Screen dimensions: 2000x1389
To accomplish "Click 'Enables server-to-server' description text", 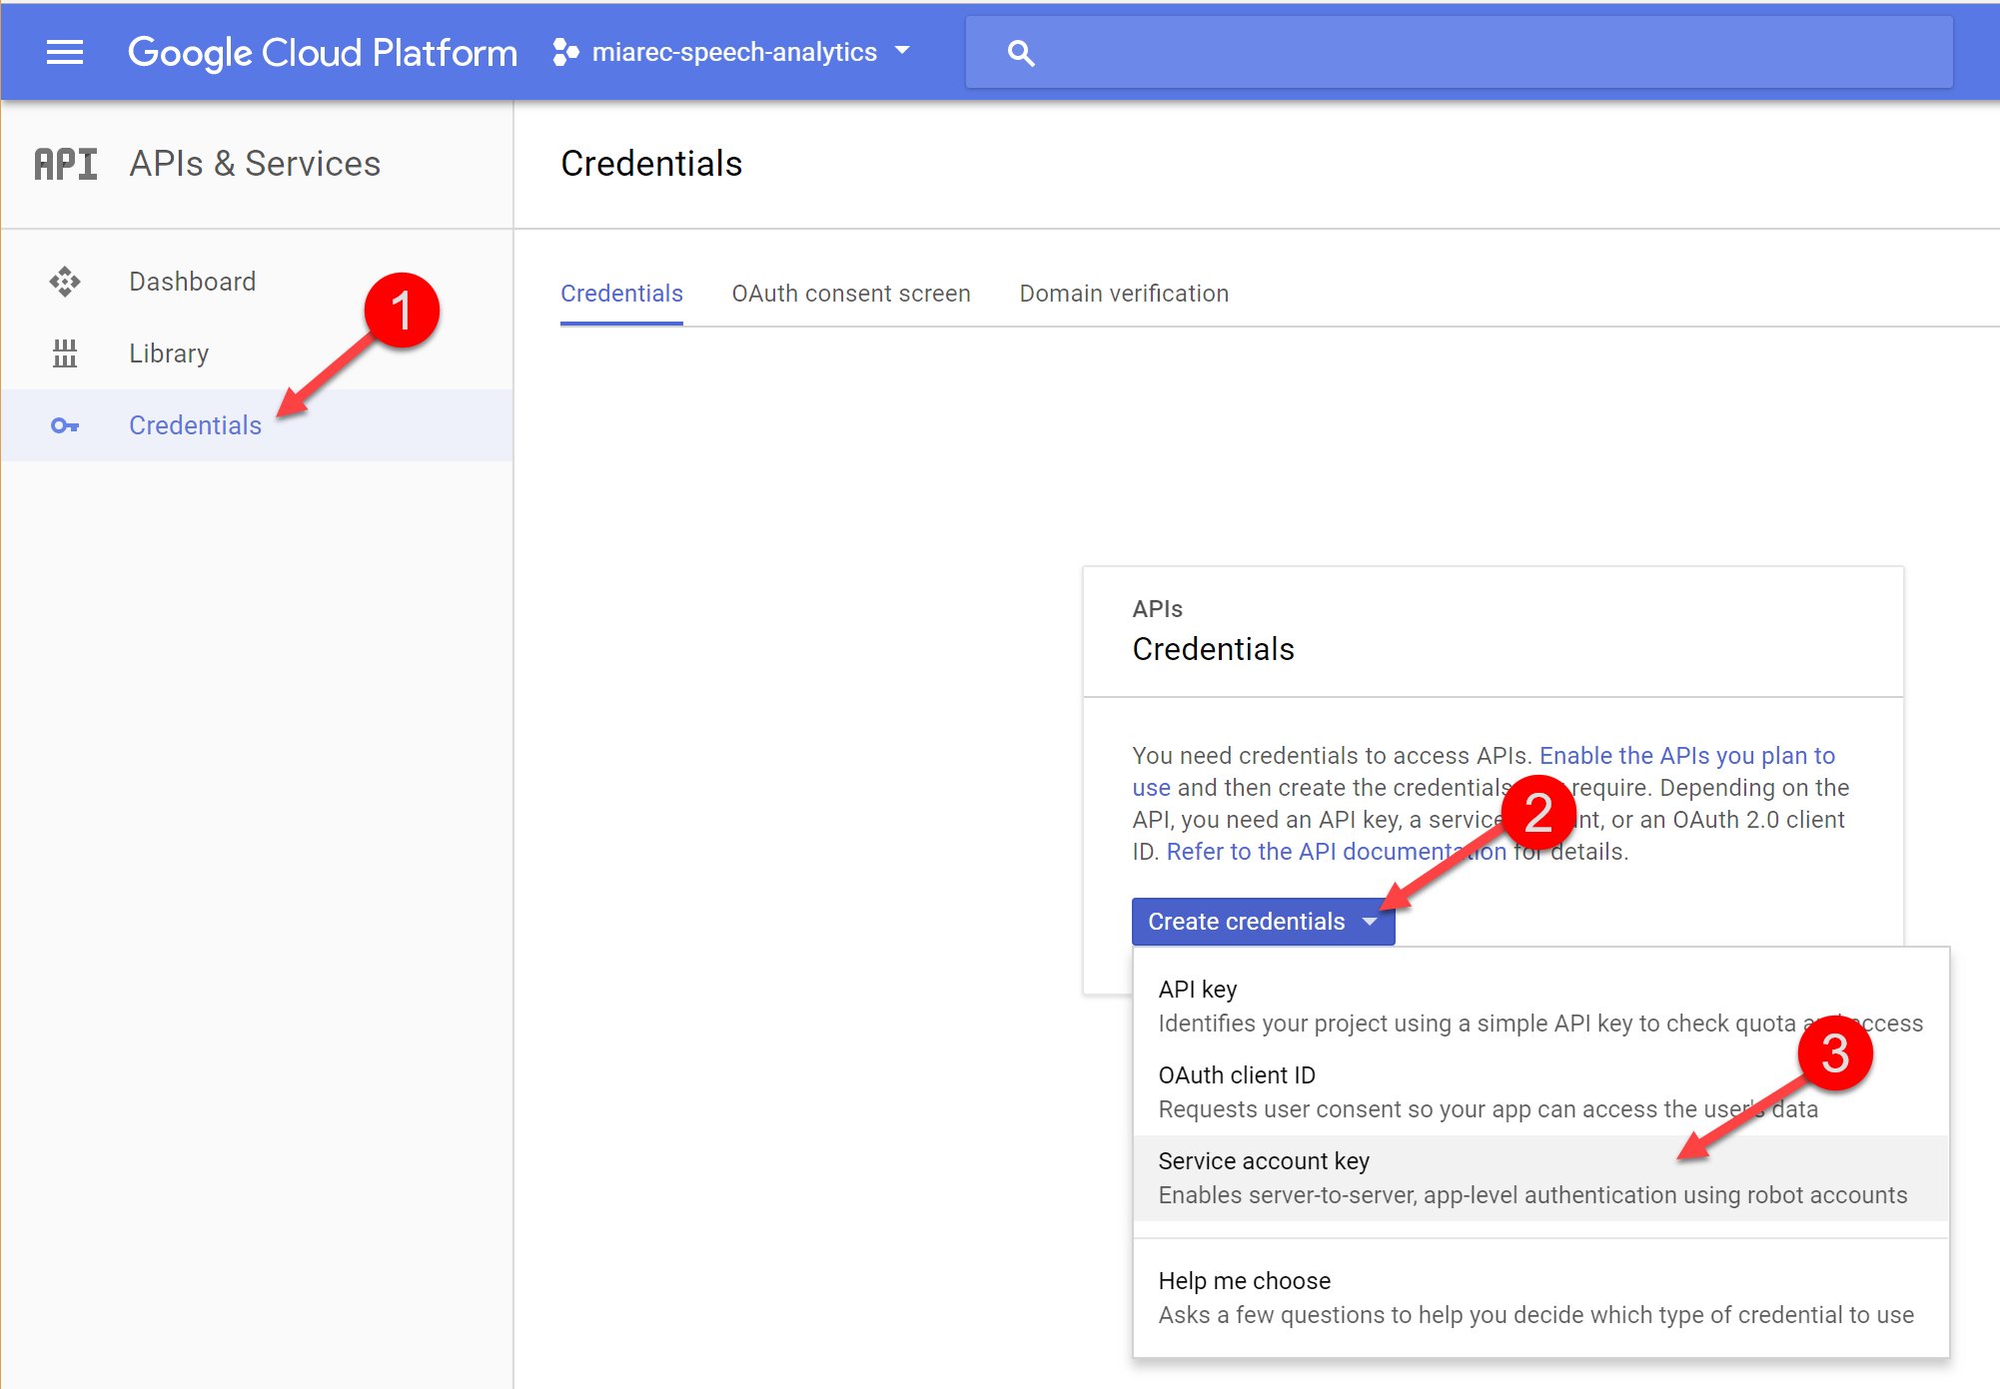I will pos(1532,1195).
